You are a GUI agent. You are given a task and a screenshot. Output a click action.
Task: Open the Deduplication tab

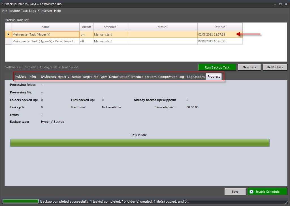click(119, 77)
